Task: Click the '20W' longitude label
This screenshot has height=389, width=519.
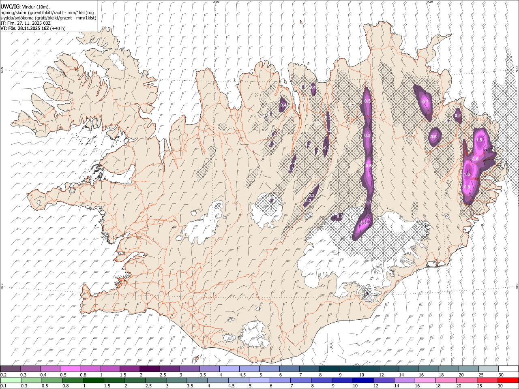Action: coord(216,2)
